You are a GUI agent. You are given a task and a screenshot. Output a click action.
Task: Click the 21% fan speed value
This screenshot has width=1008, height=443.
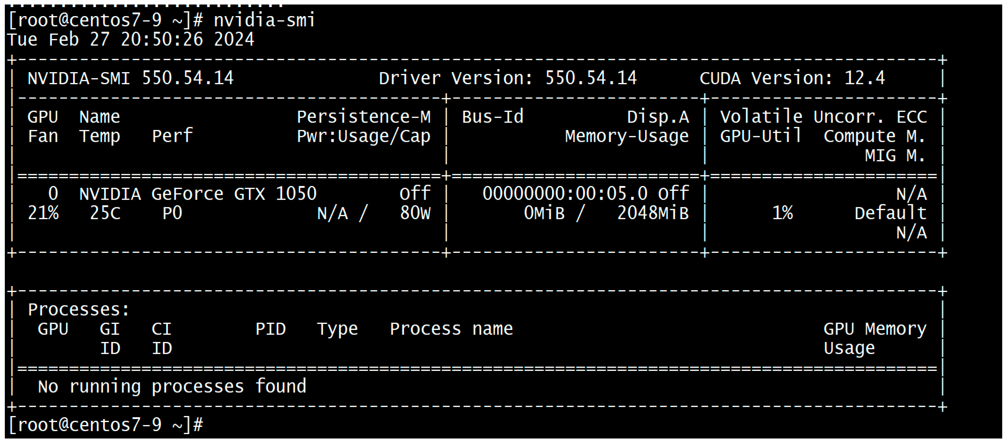[x=43, y=214]
